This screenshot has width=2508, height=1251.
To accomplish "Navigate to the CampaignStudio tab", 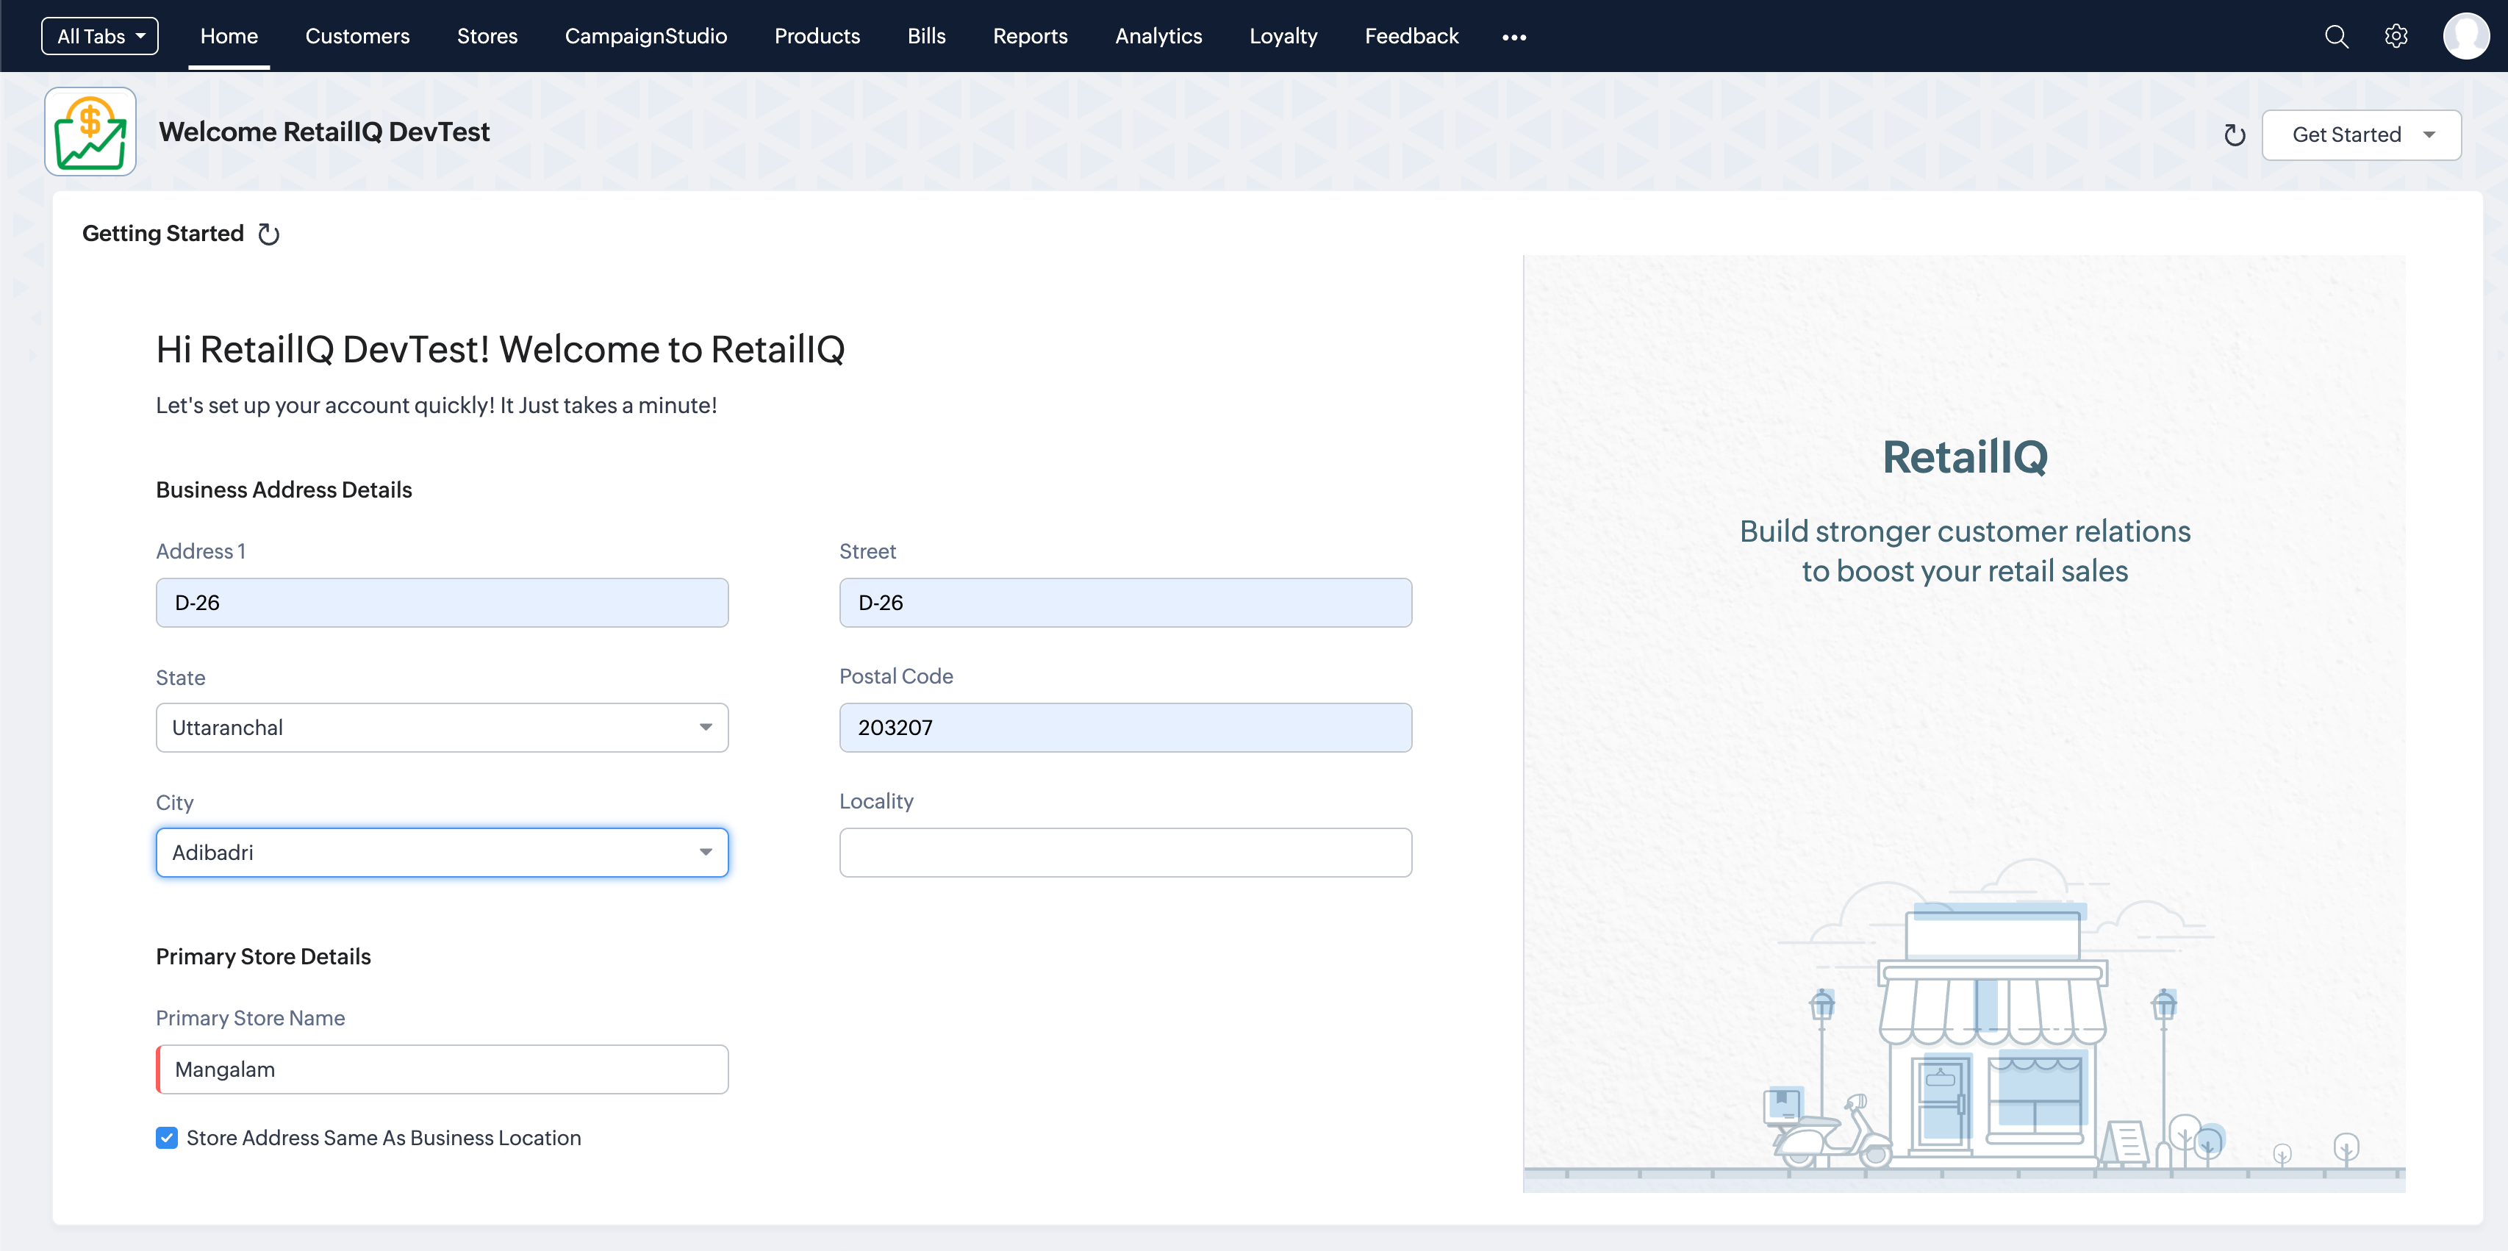I will (x=645, y=36).
